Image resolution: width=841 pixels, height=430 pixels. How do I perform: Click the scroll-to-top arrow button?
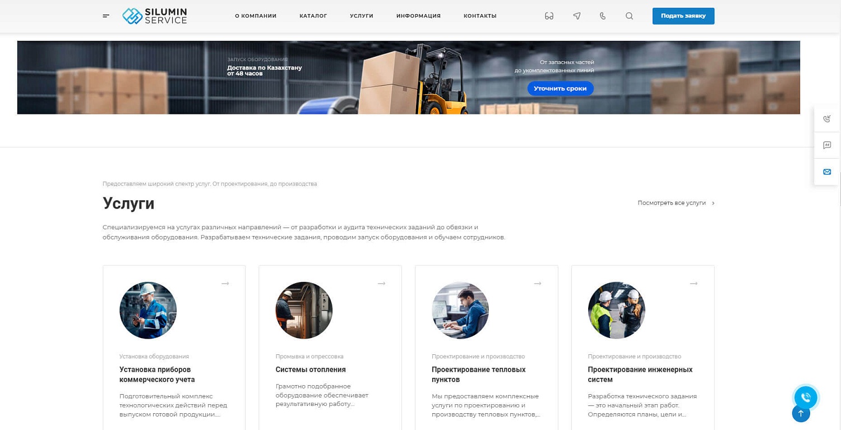click(801, 414)
